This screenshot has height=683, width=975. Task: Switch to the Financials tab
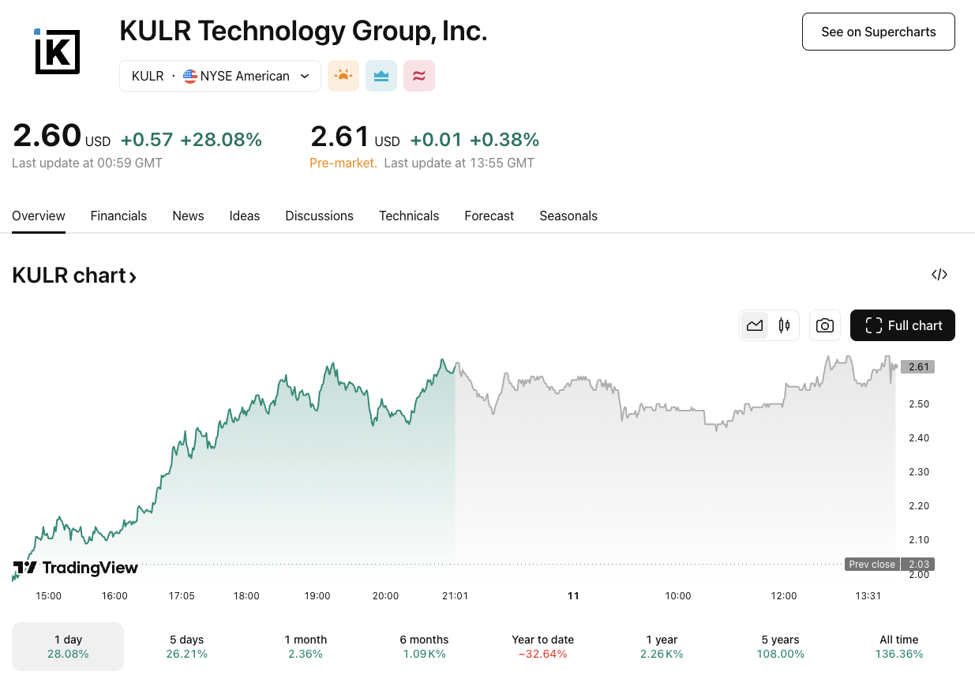pos(118,216)
